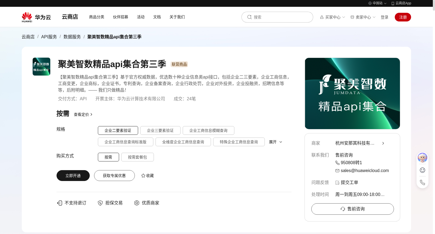Open the 卖家中心 dropdown
The height and width of the screenshot is (234, 435).
[363, 17]
